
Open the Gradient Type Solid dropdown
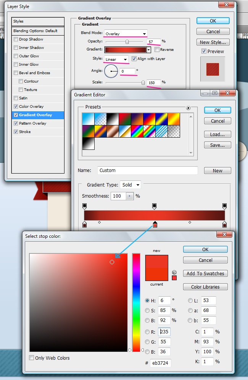coord(130,185)
